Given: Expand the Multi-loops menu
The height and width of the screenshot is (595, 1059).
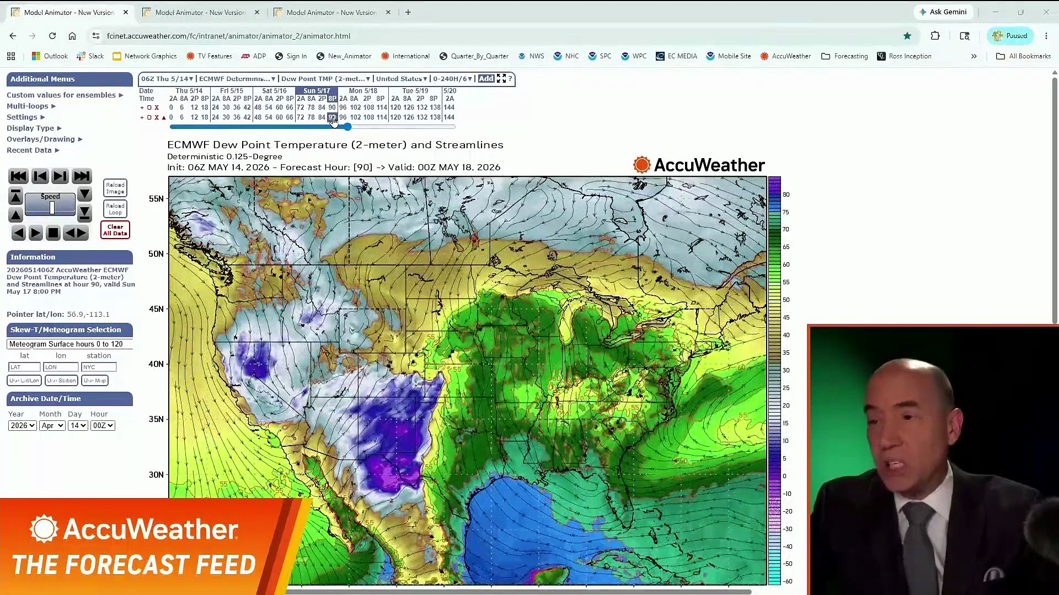Looking at the screenshot, I should tap(31, 106).
